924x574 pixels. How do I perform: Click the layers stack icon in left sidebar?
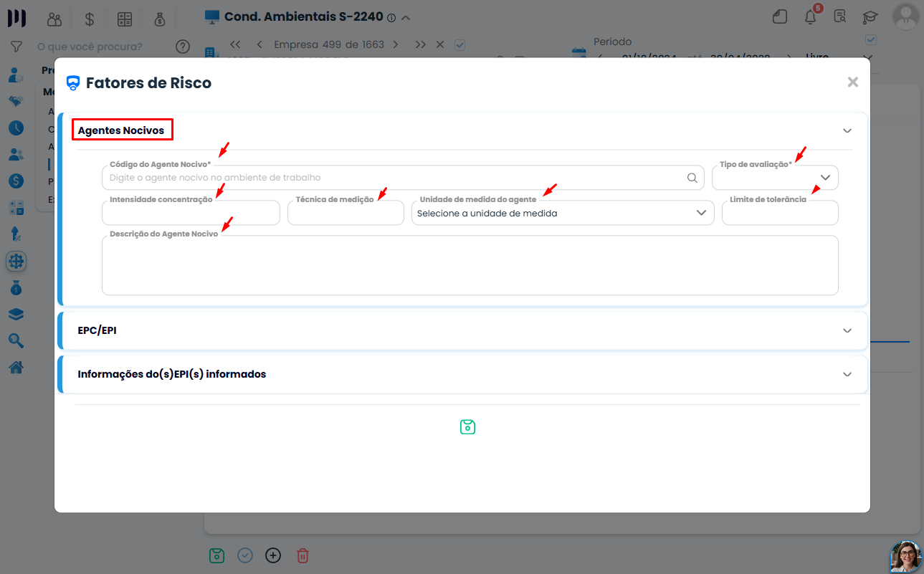[x=16, y=315]
